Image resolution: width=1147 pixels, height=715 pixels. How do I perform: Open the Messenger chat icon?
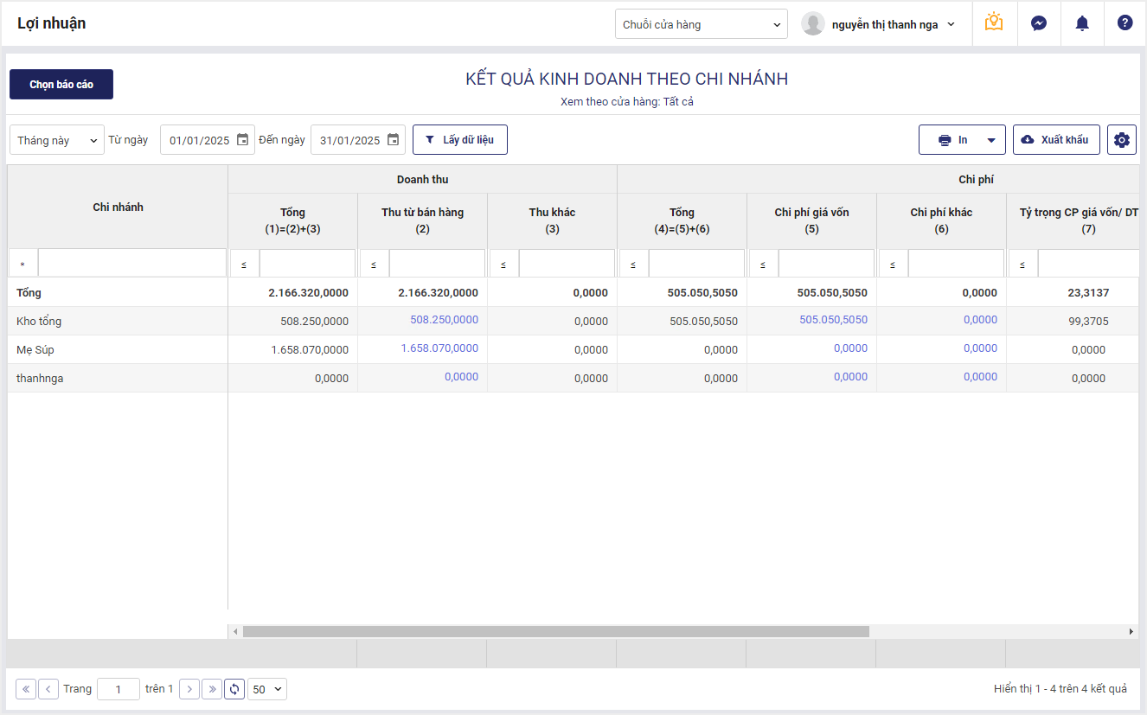click(1039, 23)
